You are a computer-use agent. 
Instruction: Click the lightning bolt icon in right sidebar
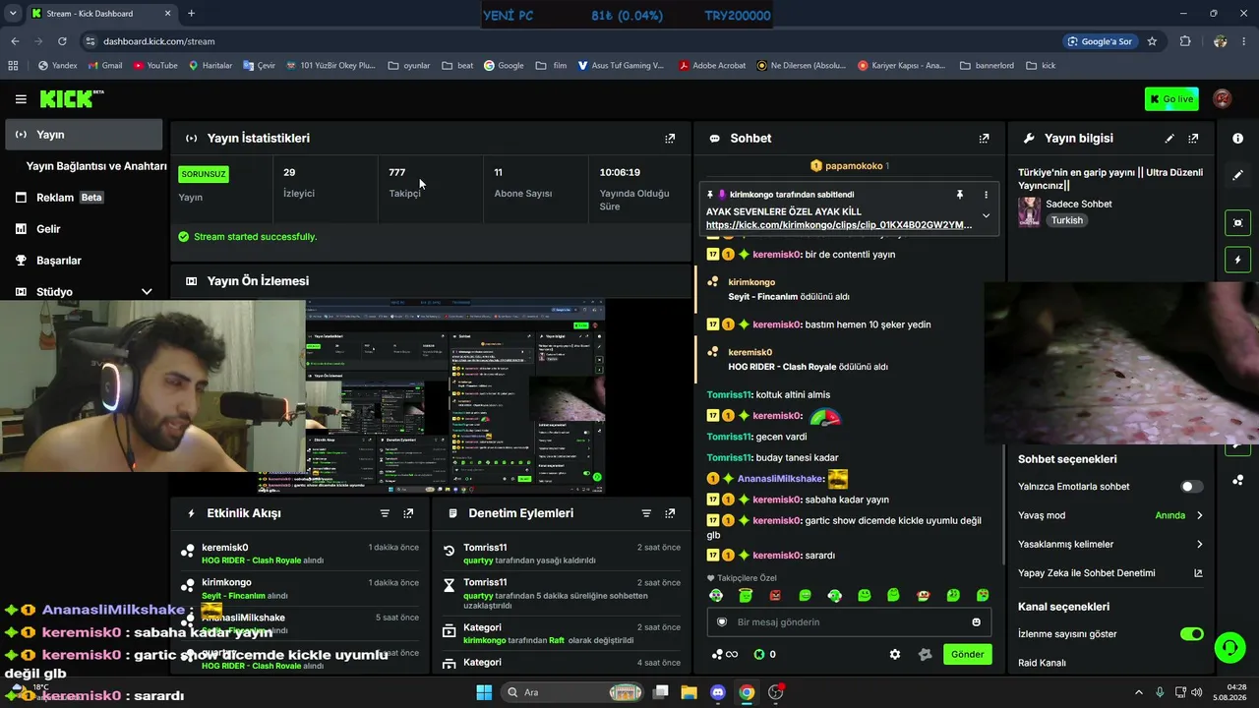(x=1237, y=260)
